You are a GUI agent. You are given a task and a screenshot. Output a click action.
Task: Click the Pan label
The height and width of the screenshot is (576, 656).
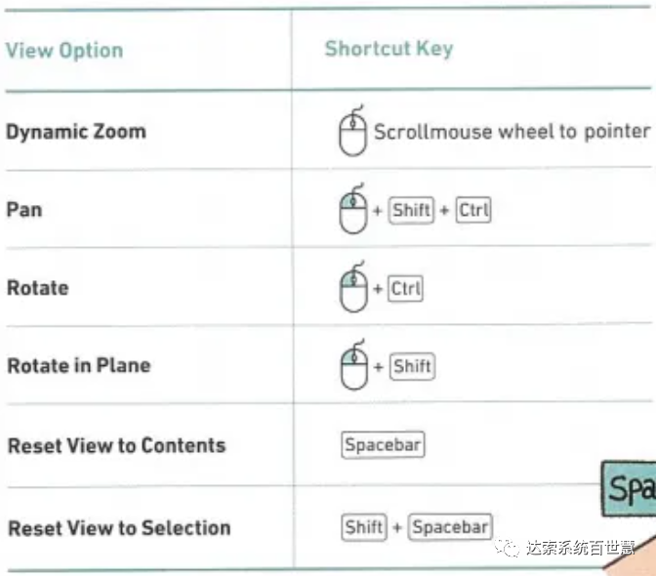[24, 210]
